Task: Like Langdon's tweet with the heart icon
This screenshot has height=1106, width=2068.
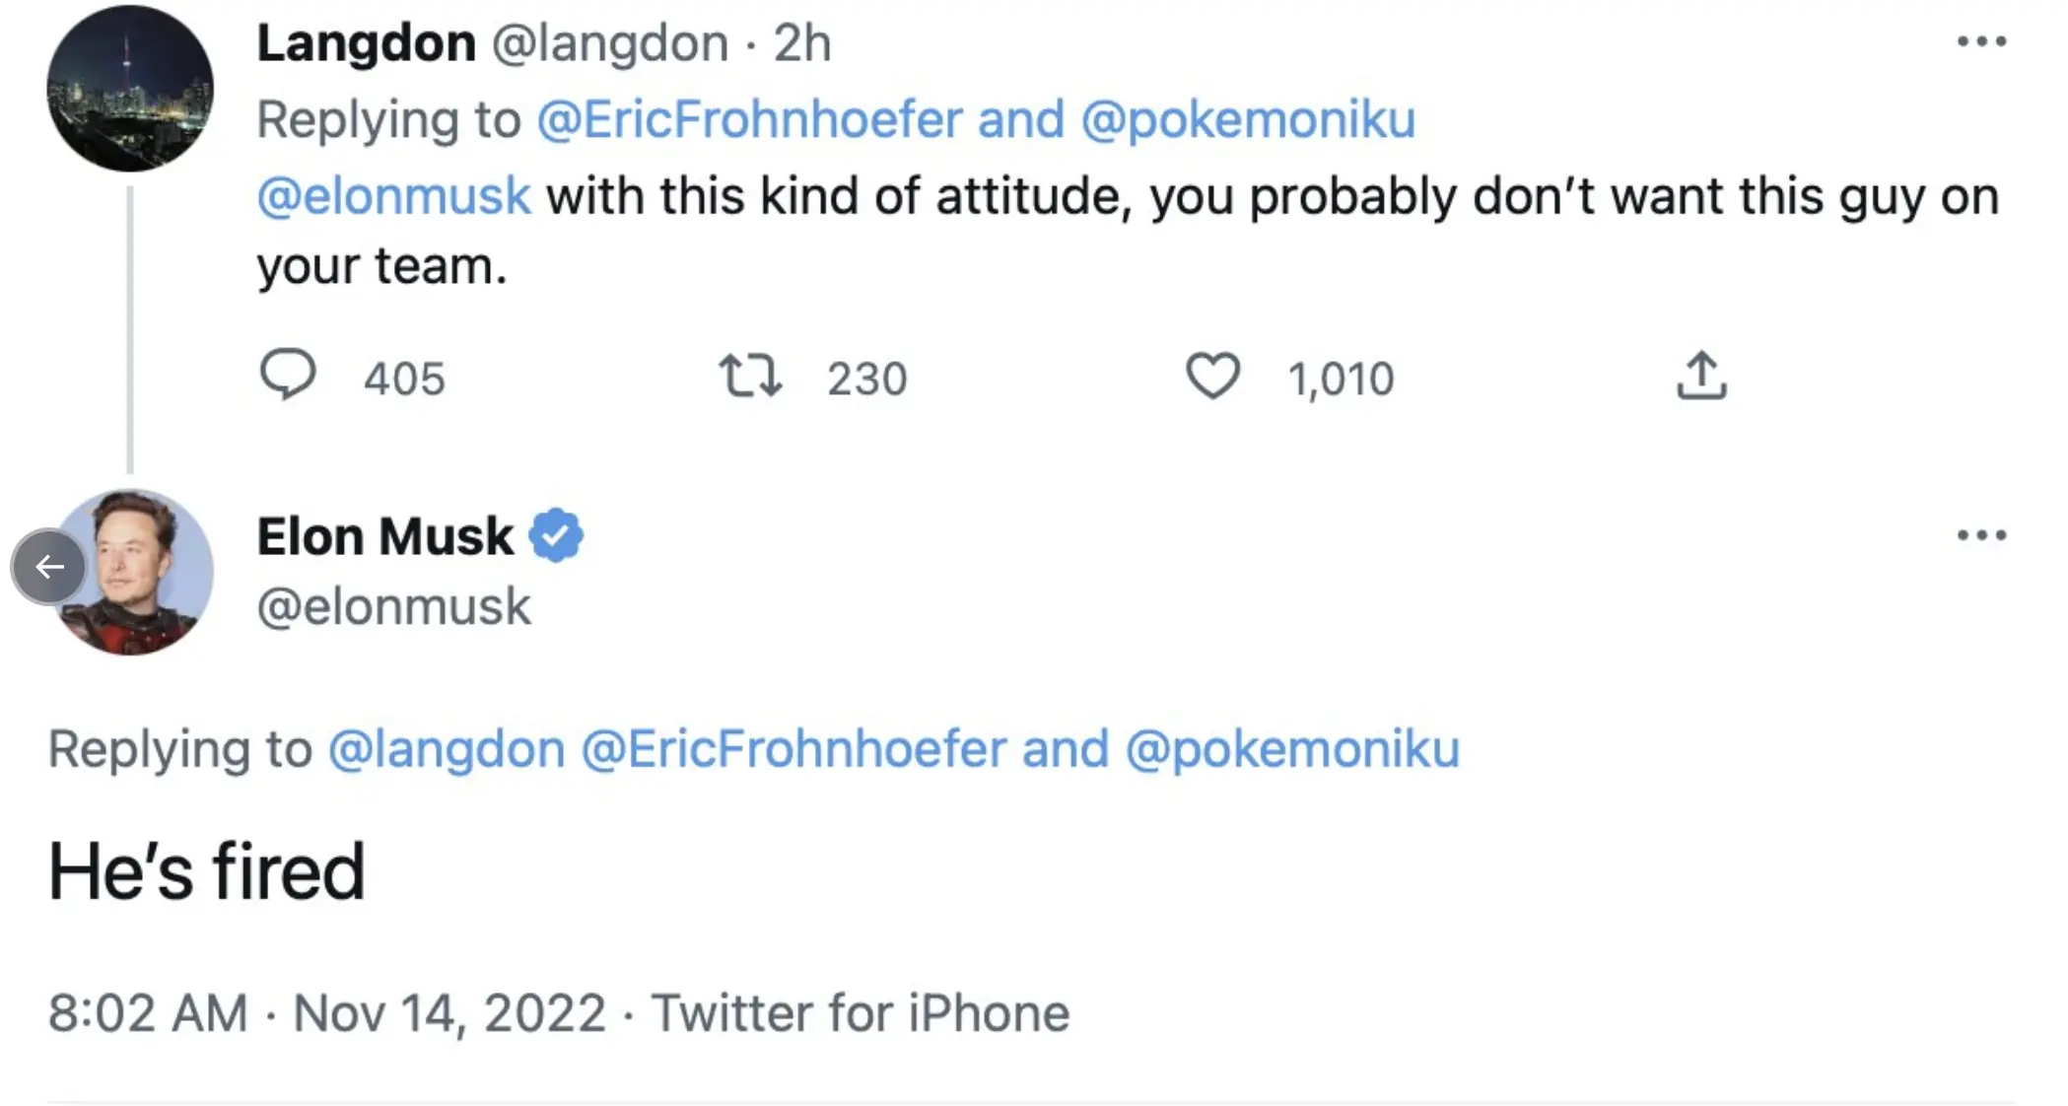Action: 1211,377
